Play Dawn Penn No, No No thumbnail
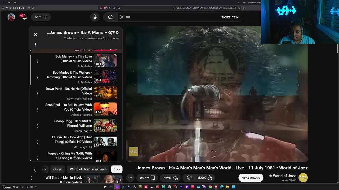 (105, 93)
